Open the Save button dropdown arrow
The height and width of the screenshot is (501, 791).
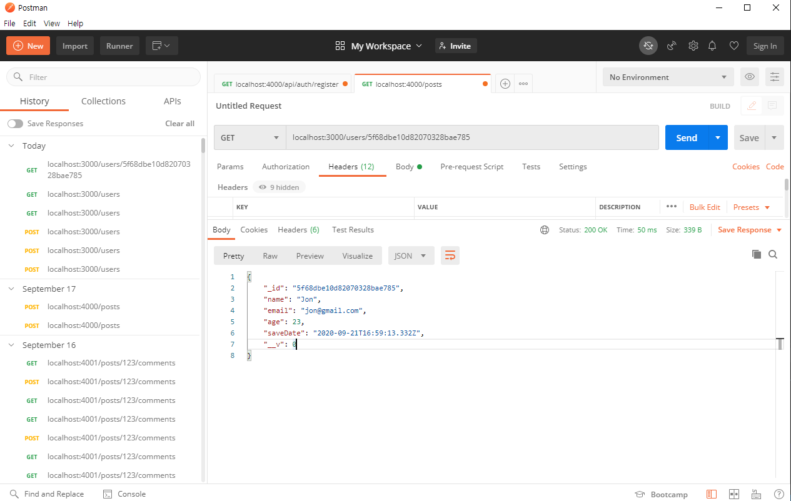click(774, 137)
